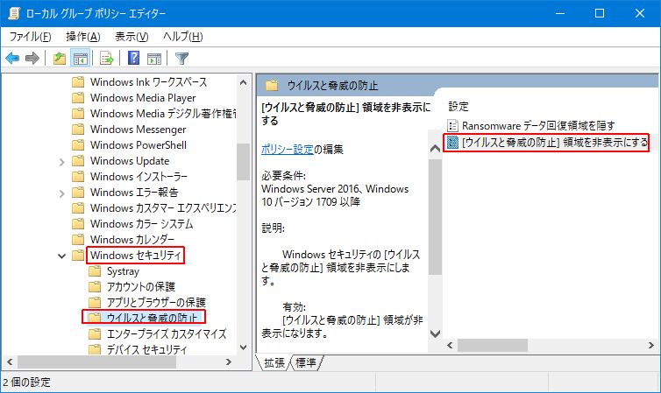
Task: Collapse the Windows セキュリティ tree node
Action: (61, 256)
